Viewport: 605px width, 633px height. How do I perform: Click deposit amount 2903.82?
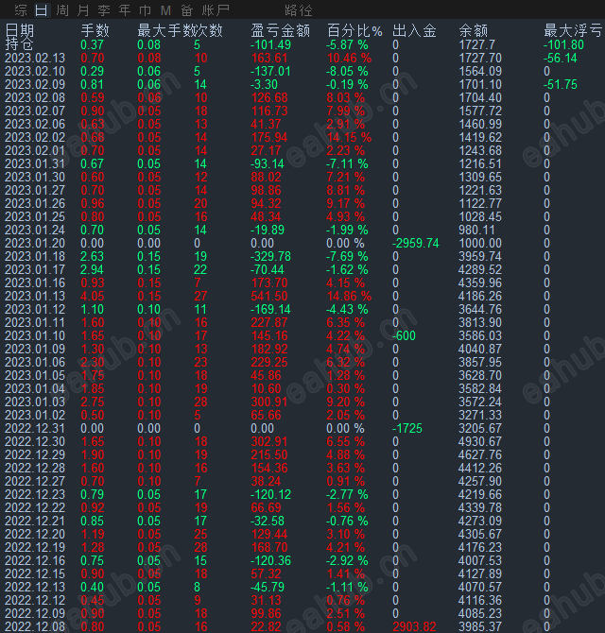tap(414, 626)
